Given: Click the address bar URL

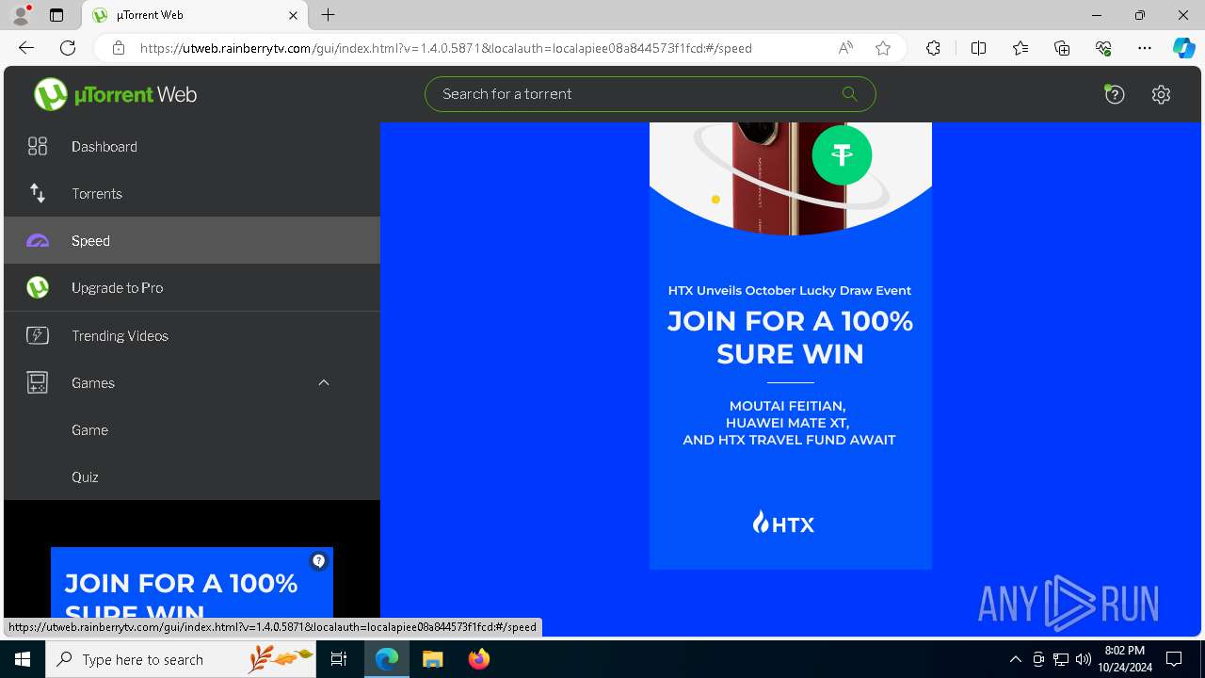Looking at the screenshot, I should click(x=446, y=48).
